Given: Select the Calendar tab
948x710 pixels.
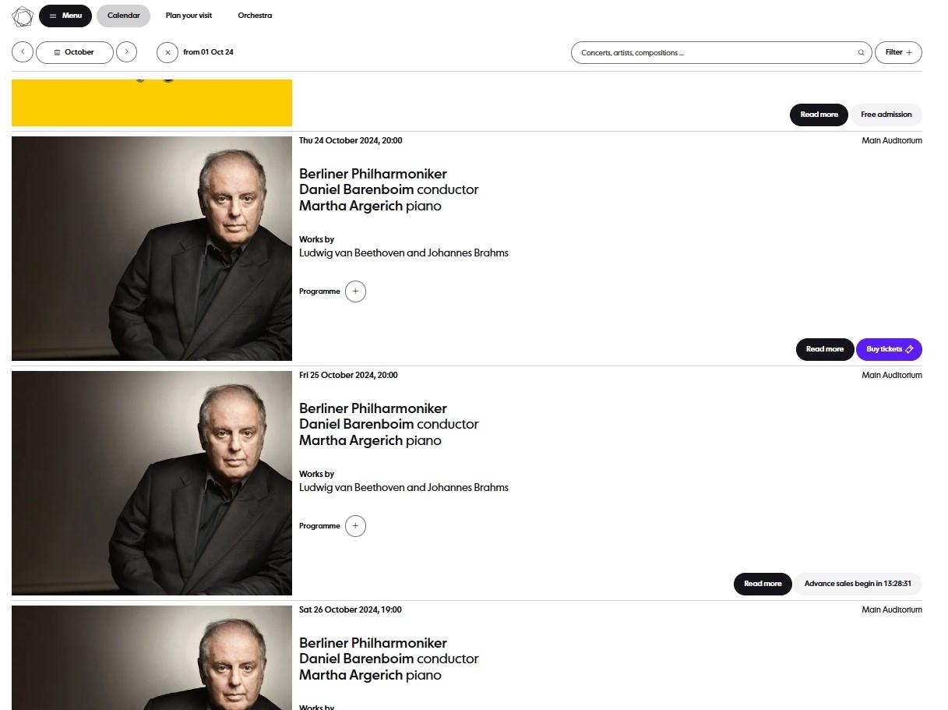Looking at the screenshot, I should [x=123, y=16].
